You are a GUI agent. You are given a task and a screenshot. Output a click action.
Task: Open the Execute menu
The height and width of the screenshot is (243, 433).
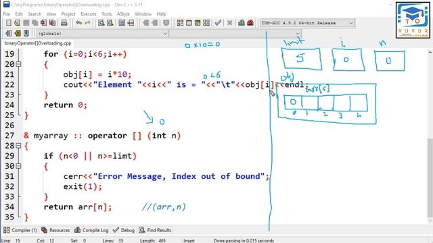click(89, 13)
